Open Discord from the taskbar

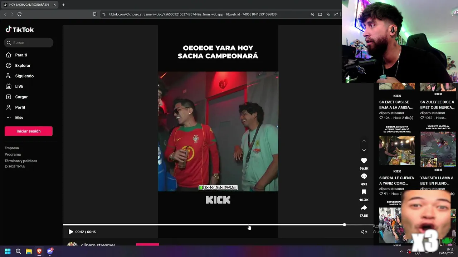click(x=50, y=251)
